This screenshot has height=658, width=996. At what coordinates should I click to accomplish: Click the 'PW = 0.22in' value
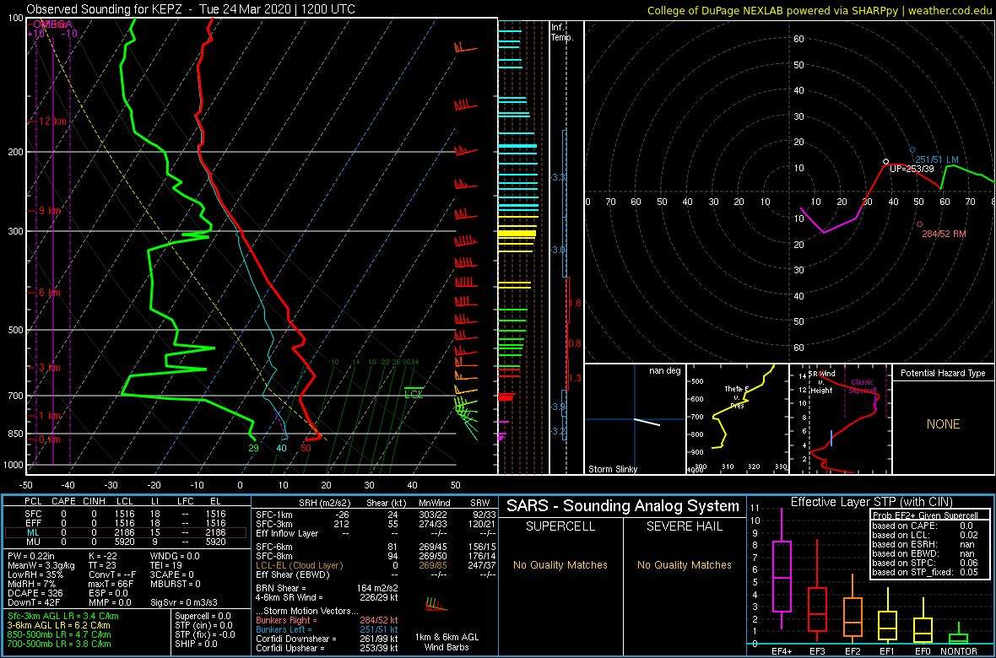32,557
